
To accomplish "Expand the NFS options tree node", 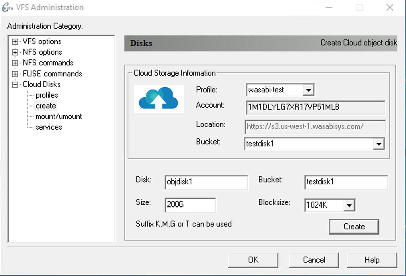I will 15,52.
